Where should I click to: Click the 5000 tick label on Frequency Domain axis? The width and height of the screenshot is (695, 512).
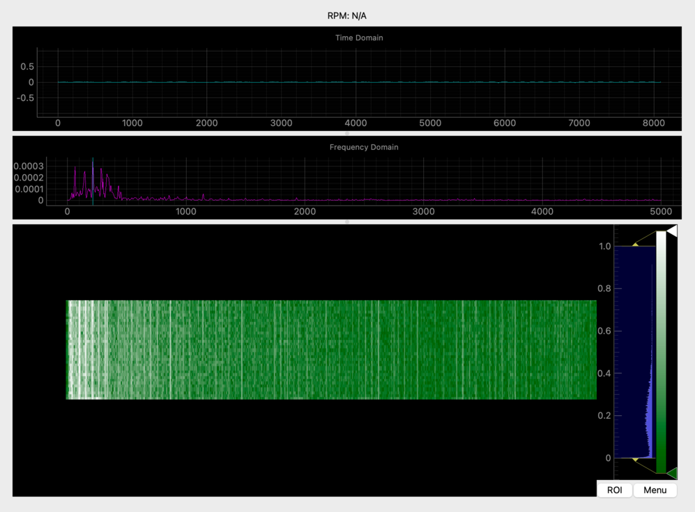pos(661,212)
